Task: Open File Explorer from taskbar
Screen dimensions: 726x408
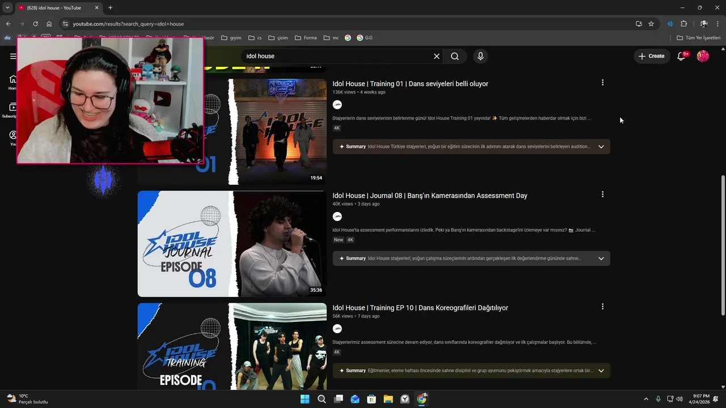Action: coord(388,399)
